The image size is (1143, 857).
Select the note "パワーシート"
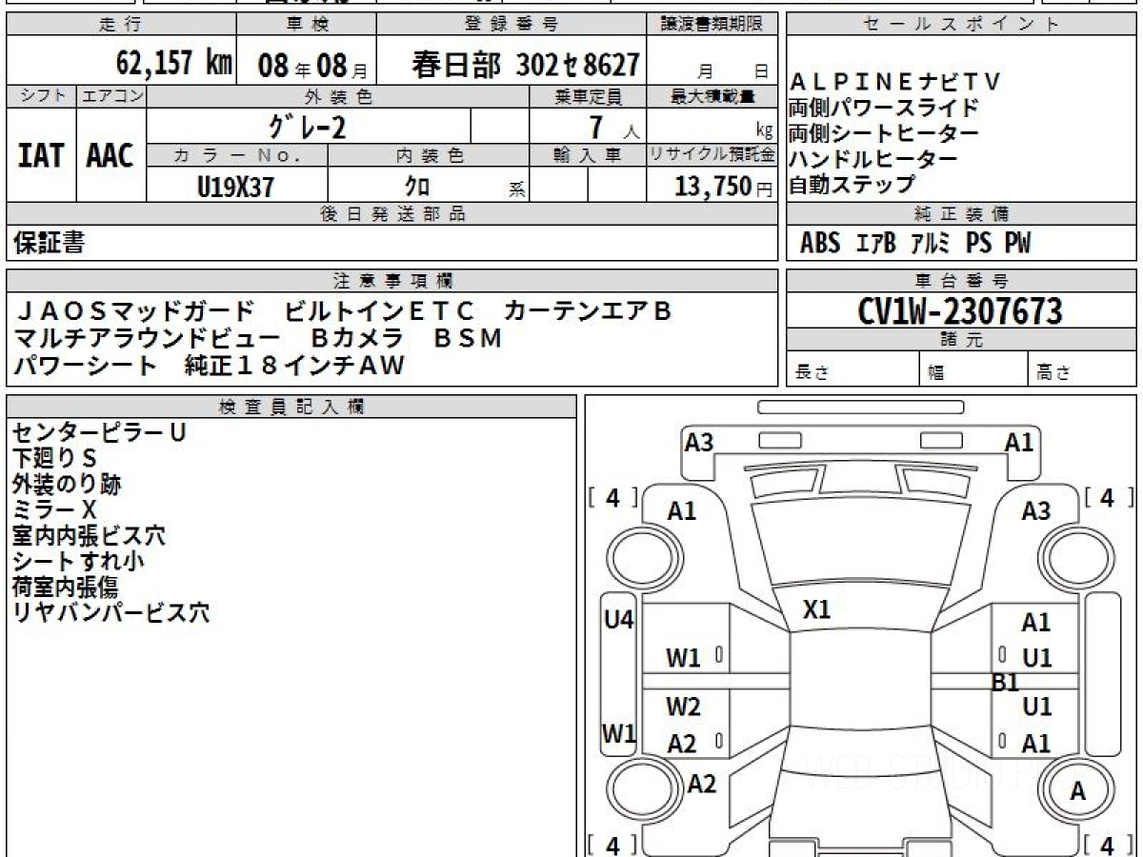pos(85,365)
